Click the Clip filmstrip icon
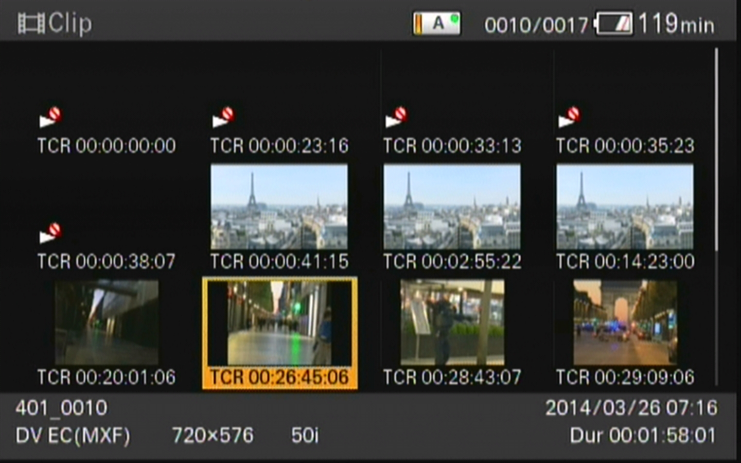The width and height of the screenshot is (741, 463). click(x=31, y=24)
